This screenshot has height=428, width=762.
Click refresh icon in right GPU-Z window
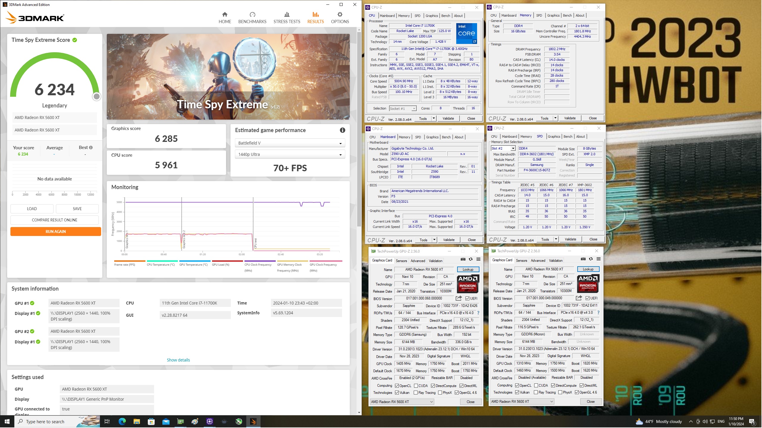[591, 259]
